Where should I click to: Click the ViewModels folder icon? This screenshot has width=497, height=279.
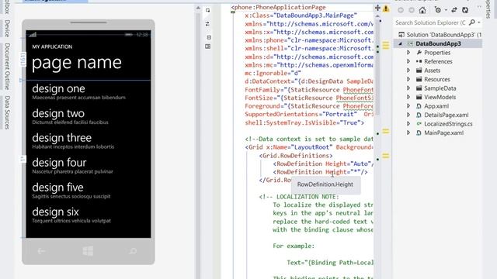[x=419, y=97]
